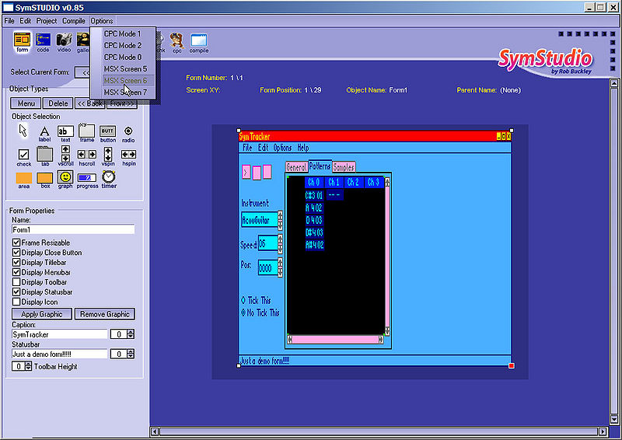The image size is (622, 440).
Task: Select the graph smiley object tool
Action: pos(65,178)
